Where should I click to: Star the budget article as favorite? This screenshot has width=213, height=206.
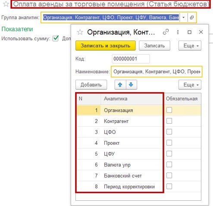[6, 4]
